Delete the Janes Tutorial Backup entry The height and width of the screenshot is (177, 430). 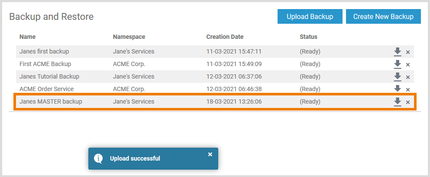point(407,77)
